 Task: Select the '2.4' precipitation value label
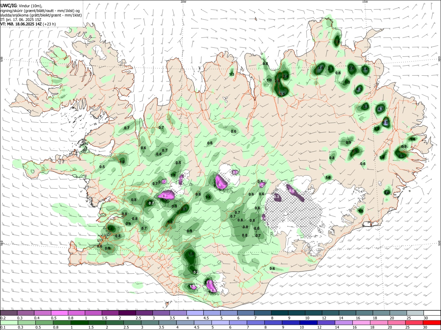click(285, 76)
